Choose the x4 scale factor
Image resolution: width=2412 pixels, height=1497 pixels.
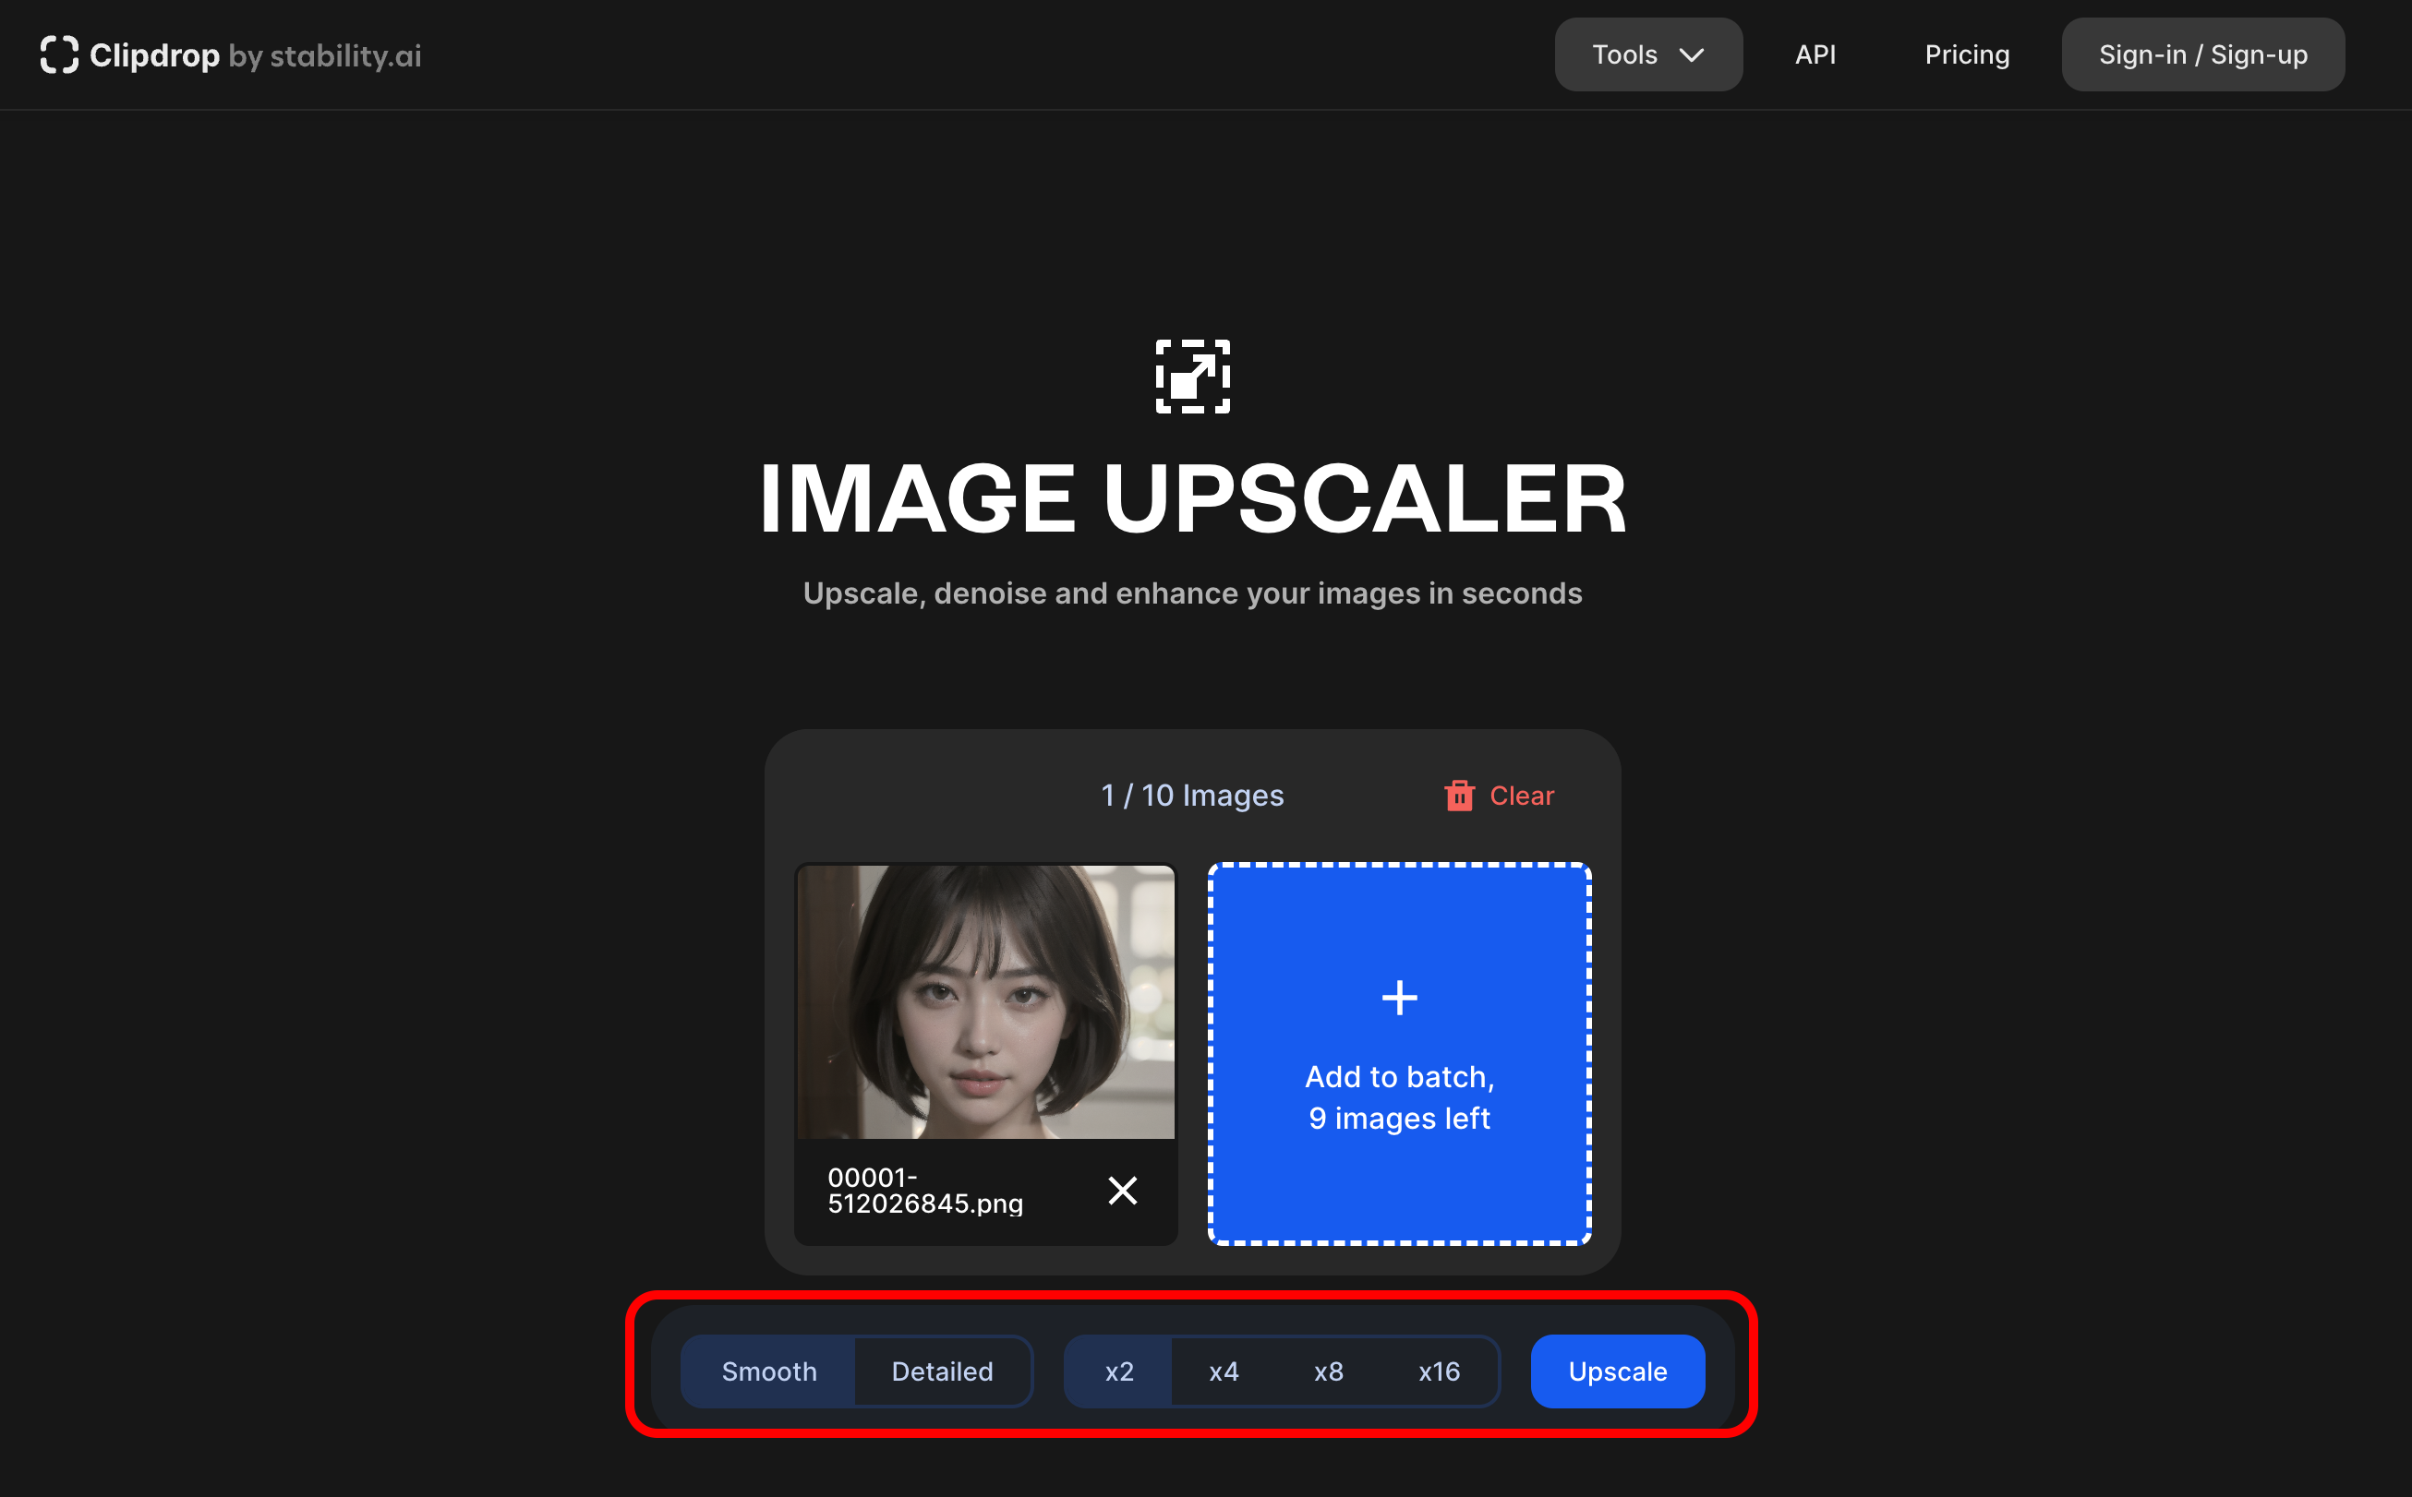coord(1224,1371)
